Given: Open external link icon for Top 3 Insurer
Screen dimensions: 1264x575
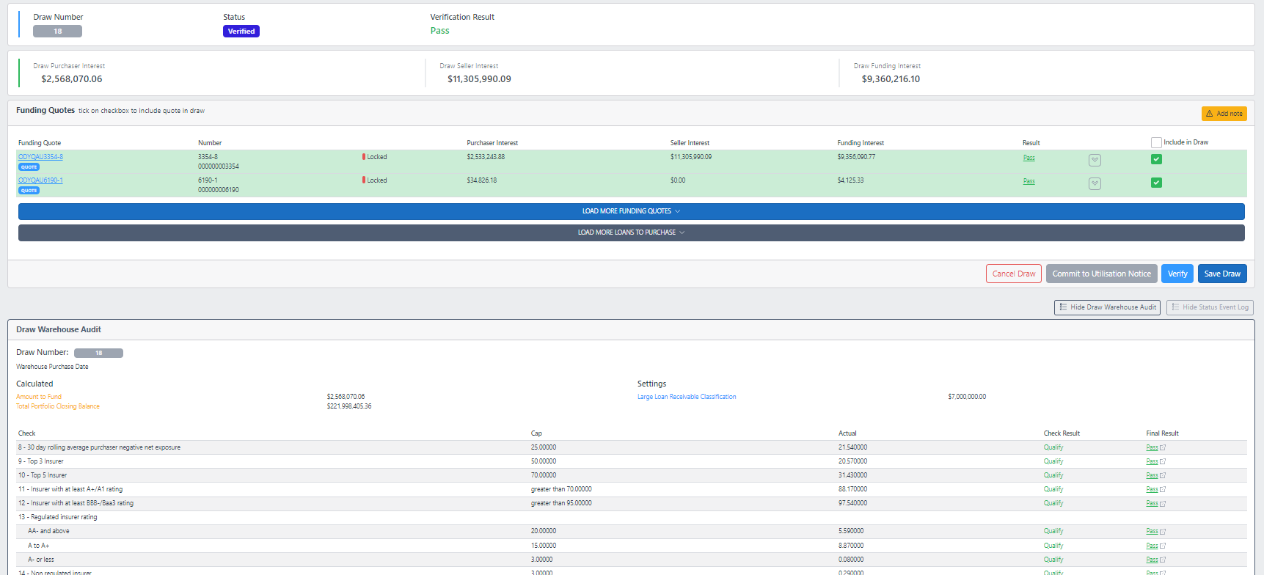Looking at the screenshot, I should point(1163,462).
